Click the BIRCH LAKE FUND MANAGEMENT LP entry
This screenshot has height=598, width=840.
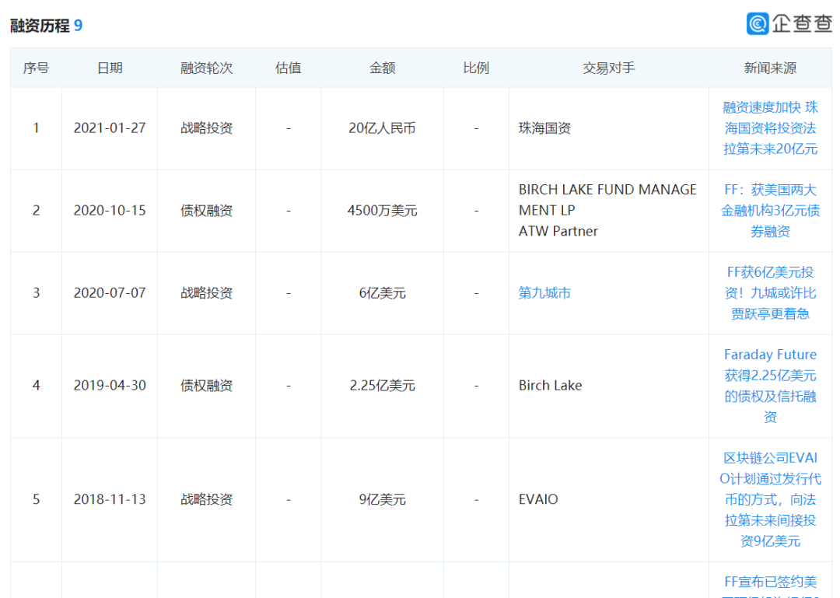(x=607, y=199)
